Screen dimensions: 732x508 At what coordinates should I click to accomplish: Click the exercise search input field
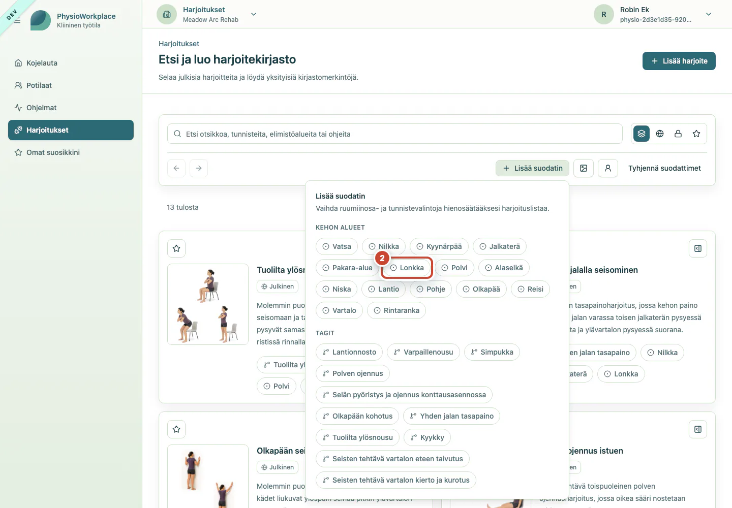coord(395,134)
